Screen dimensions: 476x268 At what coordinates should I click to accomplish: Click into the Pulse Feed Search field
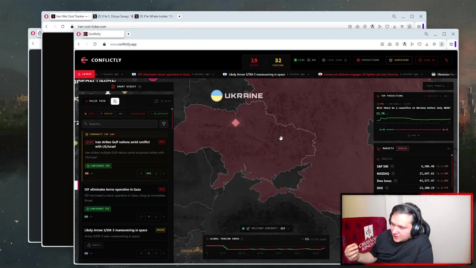[120, 124]
